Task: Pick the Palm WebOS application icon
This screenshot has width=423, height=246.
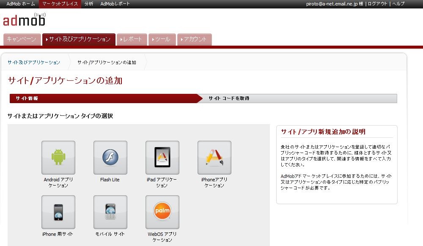Action: pyautogui.click(x=162, y=212)
